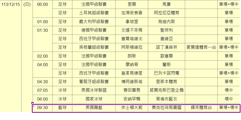Screen dimensions: 241x120
Task: Click 美國冰球聯盟 league cell
Action: pos(94,90)
